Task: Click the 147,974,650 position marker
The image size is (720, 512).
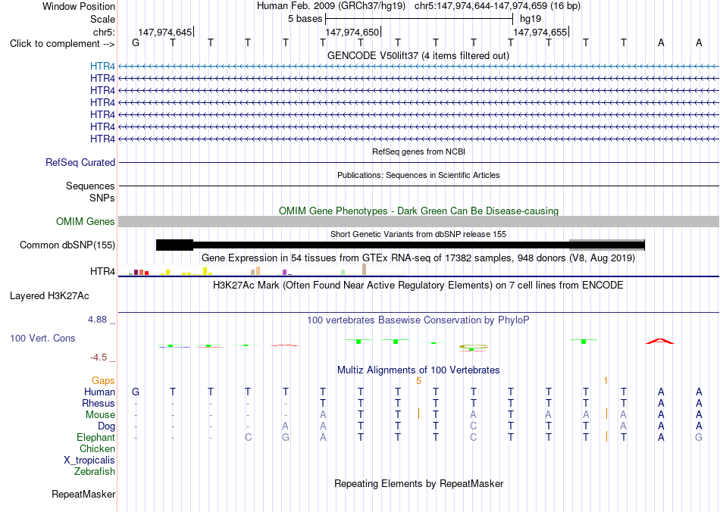Action: 352,32
